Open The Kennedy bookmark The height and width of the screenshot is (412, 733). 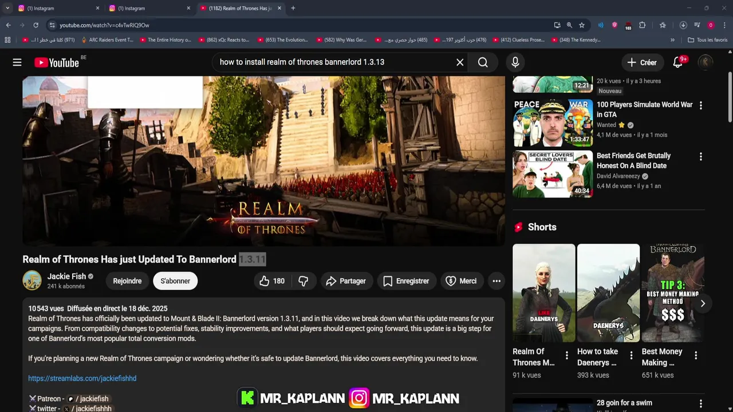[576, 40]
